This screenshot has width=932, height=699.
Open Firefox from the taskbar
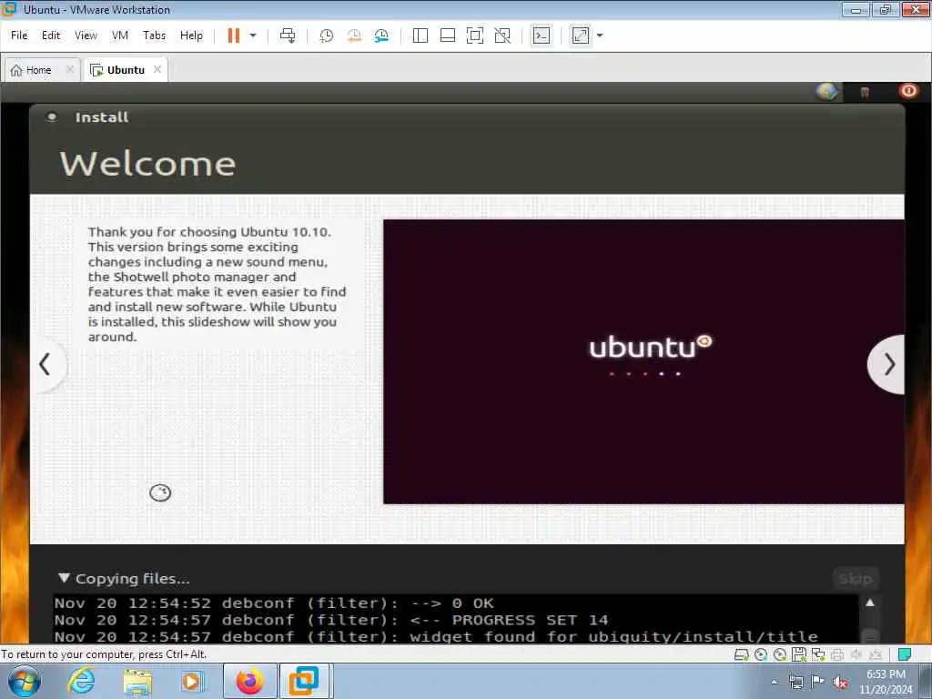249,681
